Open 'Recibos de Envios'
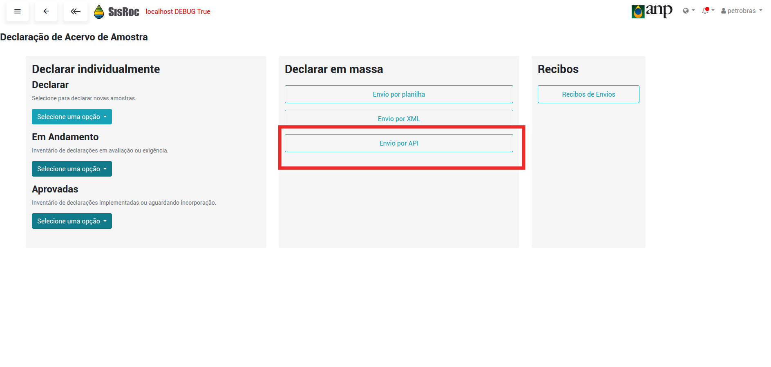This screenshot has width=771, height=367. pos(588,94)
